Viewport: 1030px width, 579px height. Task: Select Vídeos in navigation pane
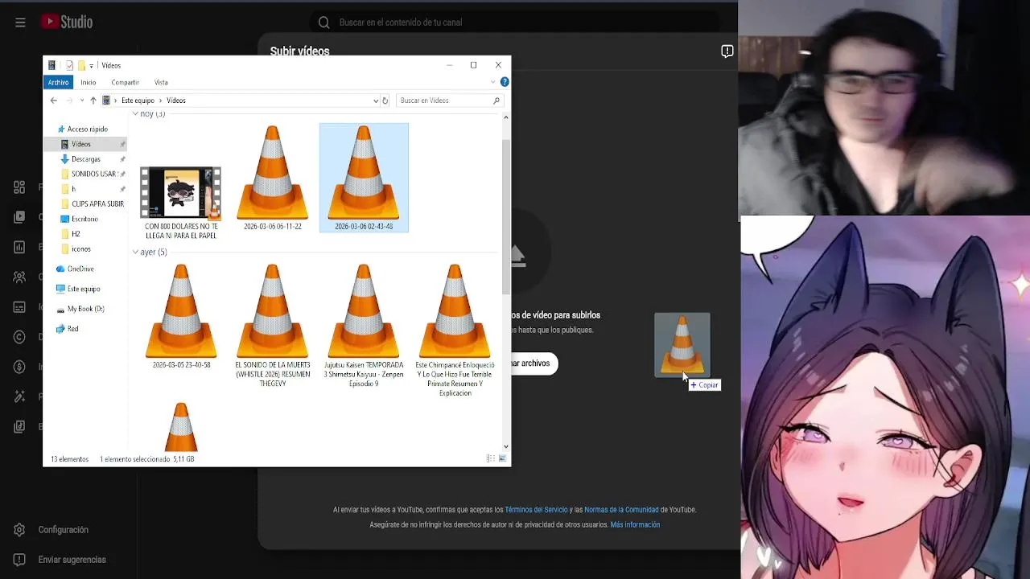(x=81, y=144)
